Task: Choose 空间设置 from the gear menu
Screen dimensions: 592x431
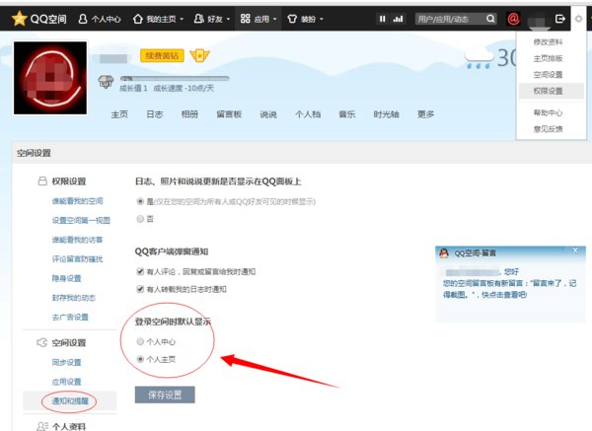Action: click(548, 74)
